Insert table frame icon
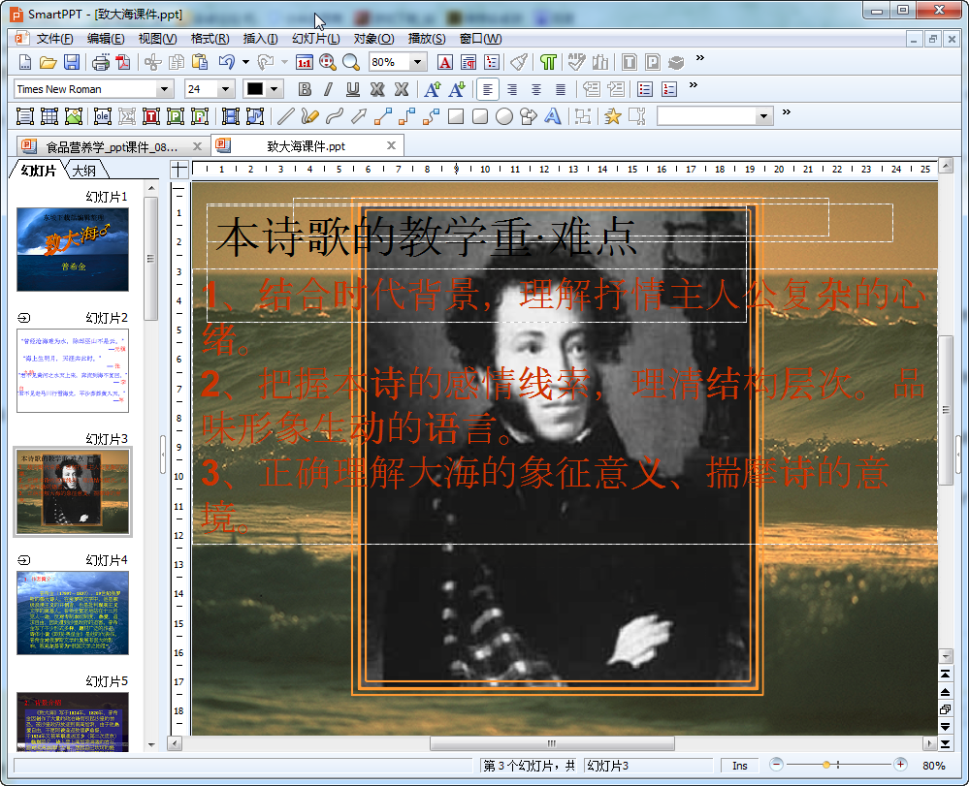Viewport: 969px width, 786px height. (x=49, y=116)
